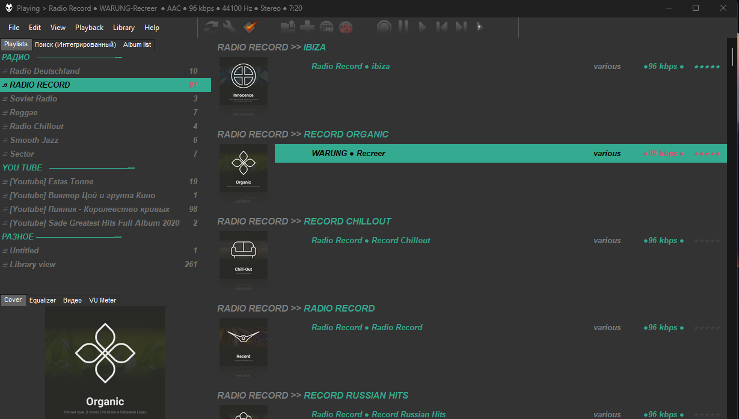739x419 pixels.
Task: Click the Innocence ibiza album cover
Action: 244,81
